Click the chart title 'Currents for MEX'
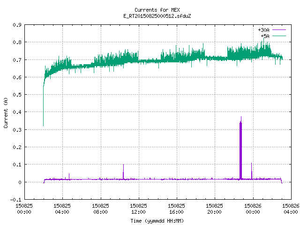This screenshot has width=300, height=225. (157, 10)
